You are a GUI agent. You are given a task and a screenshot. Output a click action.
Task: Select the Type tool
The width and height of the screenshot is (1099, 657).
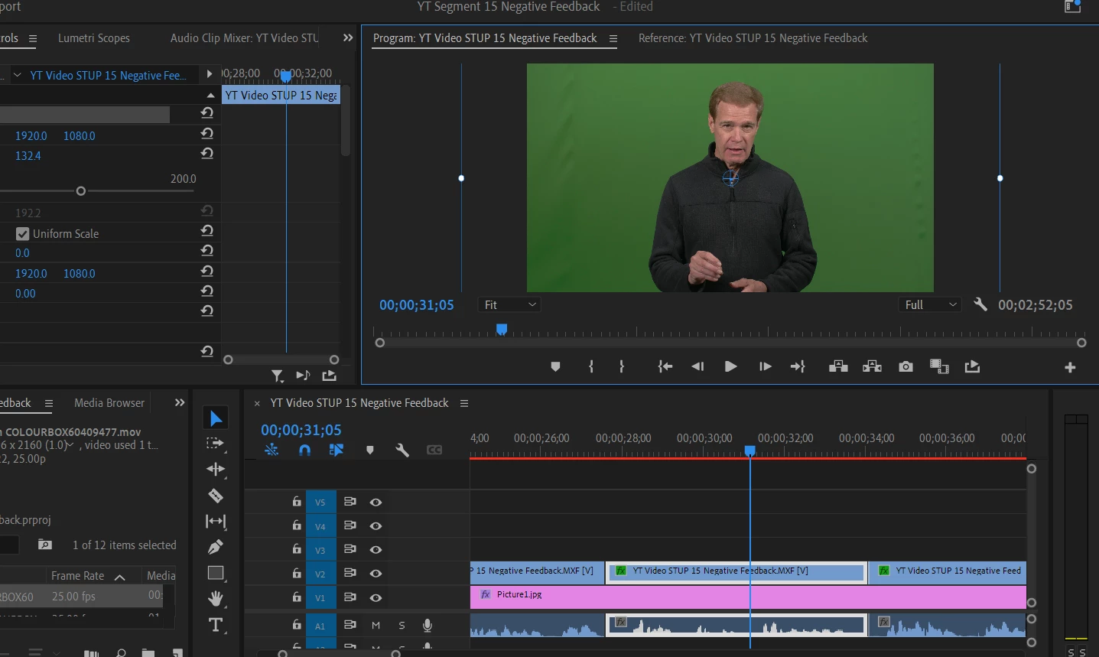[216, 625]
